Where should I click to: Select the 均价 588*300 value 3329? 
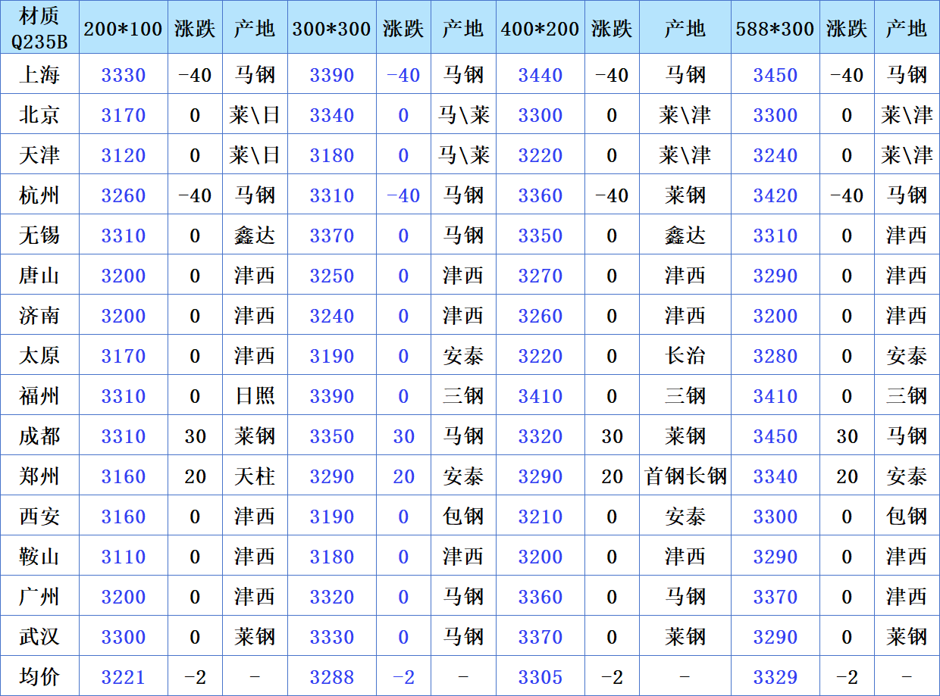(x=775, y=677)
